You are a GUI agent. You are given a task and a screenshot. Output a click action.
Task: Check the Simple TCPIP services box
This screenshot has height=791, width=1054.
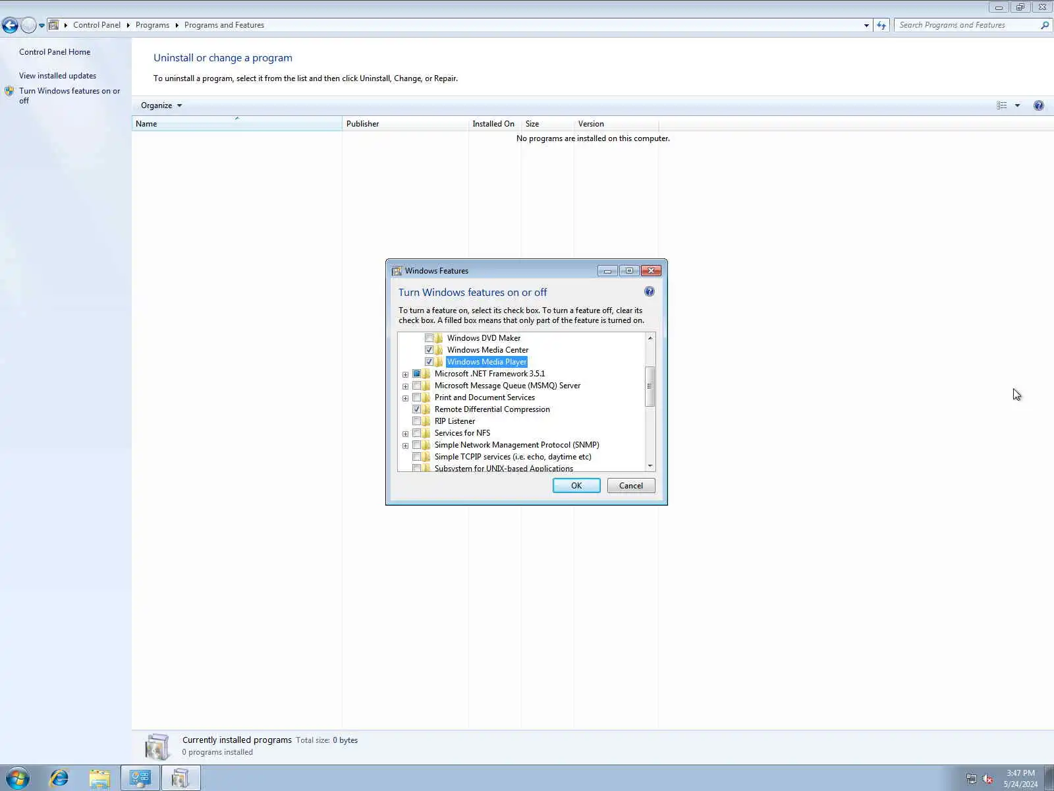(416, 457)
